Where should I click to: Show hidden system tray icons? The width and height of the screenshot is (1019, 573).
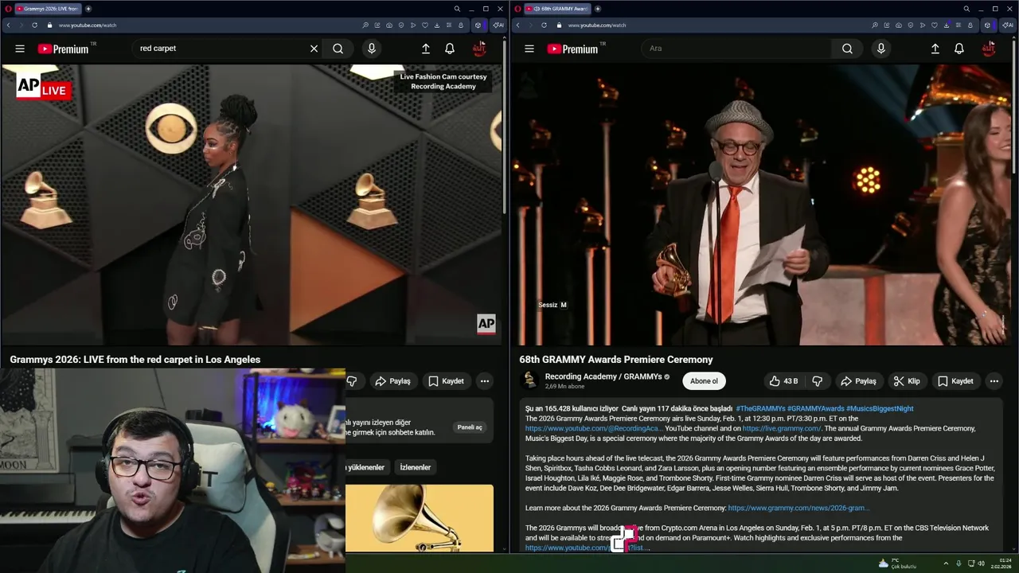[x=946, y=563]
